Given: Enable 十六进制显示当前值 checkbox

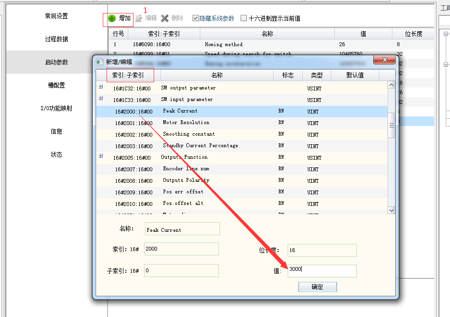Looking at the screenshot, I should 243,18.
